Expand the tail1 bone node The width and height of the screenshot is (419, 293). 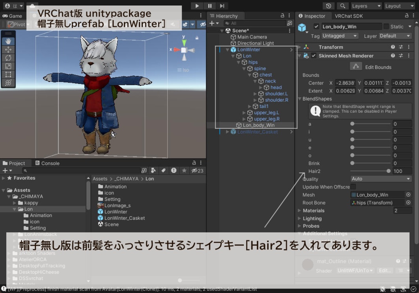pyautogui.click(x=250, y=107)
